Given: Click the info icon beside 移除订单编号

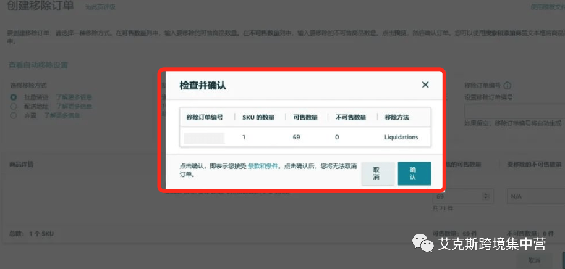Looking at the screenshot, I should pos(508,86).
